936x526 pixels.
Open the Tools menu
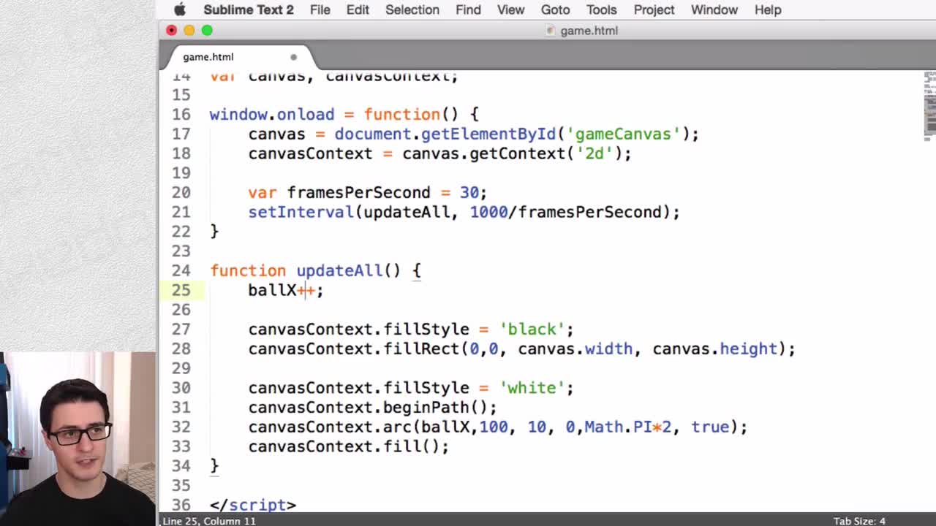601,9
